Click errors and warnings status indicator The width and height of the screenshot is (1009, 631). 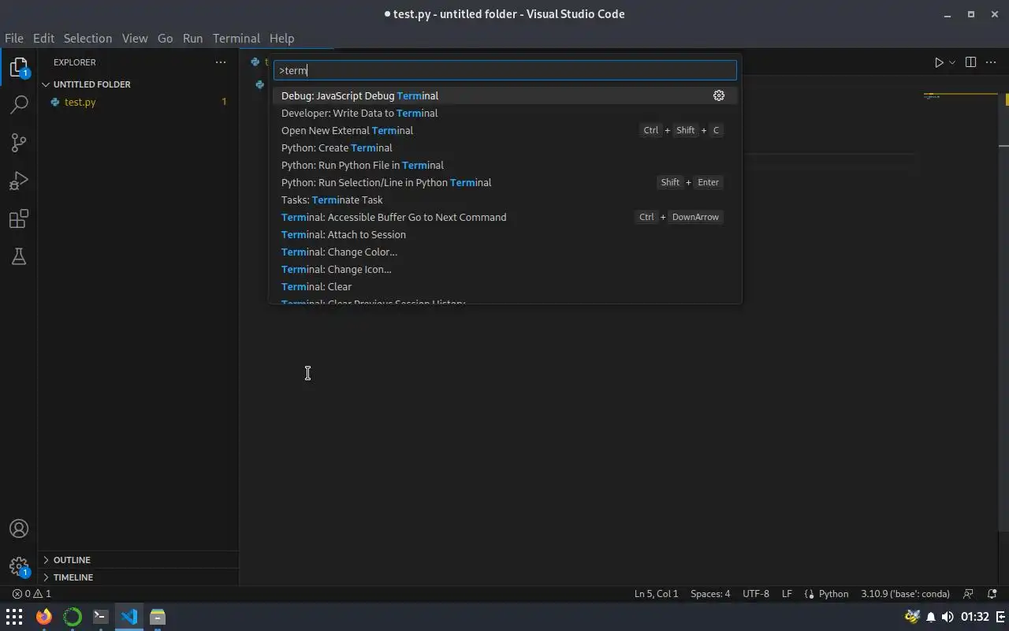[x=32, y=594]
